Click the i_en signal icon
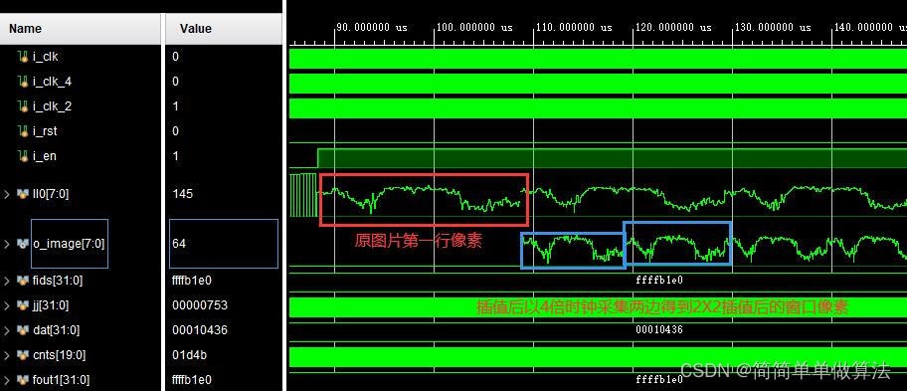907x391 pixels. tap(23, 156)
